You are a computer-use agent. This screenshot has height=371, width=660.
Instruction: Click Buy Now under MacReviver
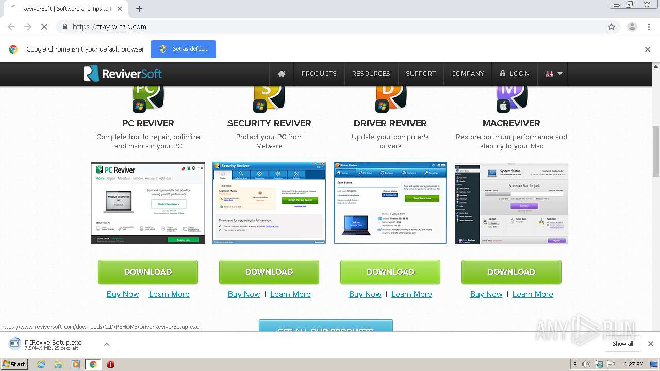pyautogui.click(x=486, y=294)
